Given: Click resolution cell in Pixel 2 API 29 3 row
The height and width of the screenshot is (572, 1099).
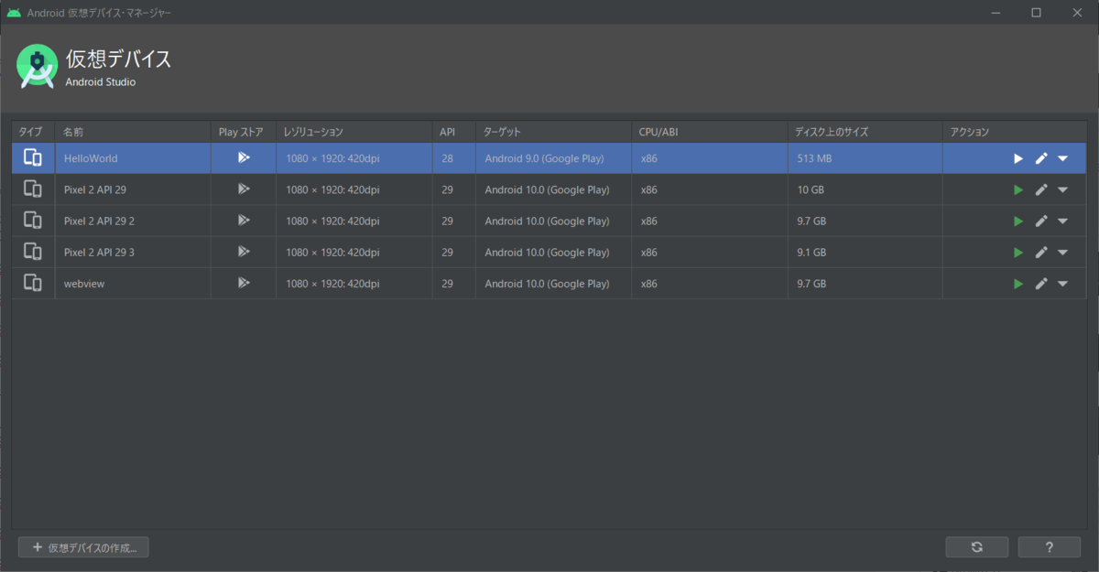Looking at the screenshot, I should tap(354, 253).
